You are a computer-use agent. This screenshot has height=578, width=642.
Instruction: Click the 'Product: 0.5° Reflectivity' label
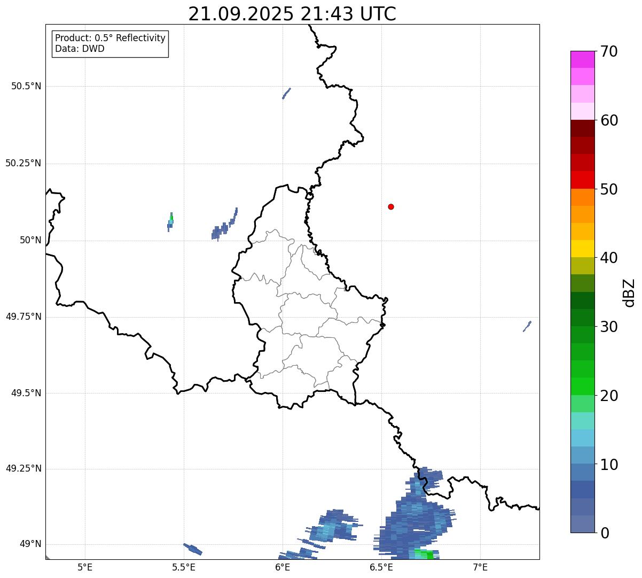111,38
